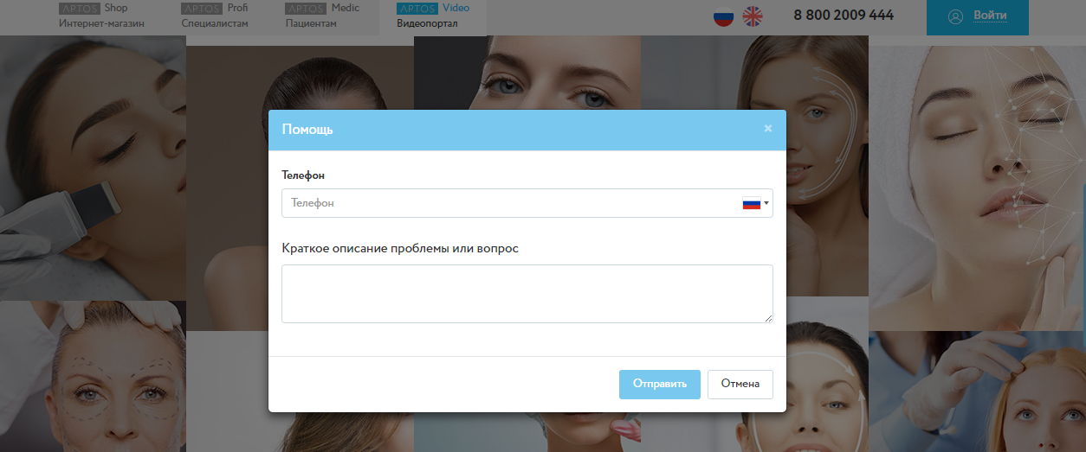Click the Телефон field label
Screen dimensions: 1086x452
[x=303, y=175]
